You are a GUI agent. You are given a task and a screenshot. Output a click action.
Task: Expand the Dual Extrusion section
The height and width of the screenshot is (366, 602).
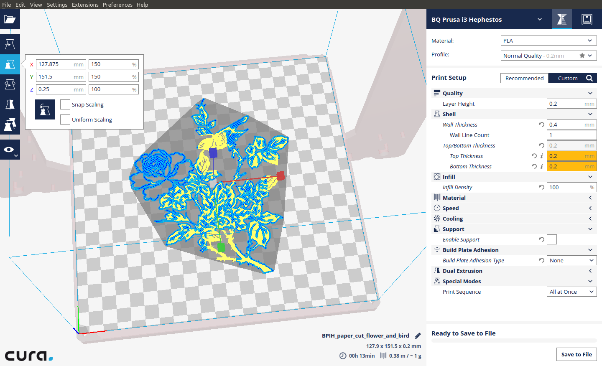514,271
